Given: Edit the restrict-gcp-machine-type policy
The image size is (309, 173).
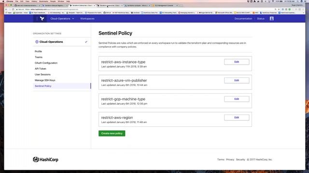Looking at the screenshot, I should pos(237,99).
